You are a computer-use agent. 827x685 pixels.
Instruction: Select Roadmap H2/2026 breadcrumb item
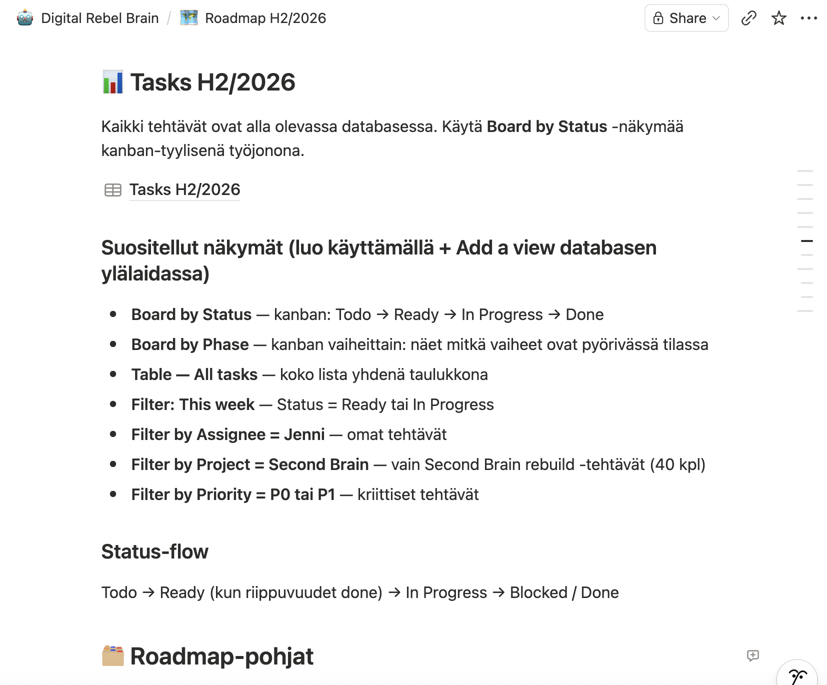265,18
